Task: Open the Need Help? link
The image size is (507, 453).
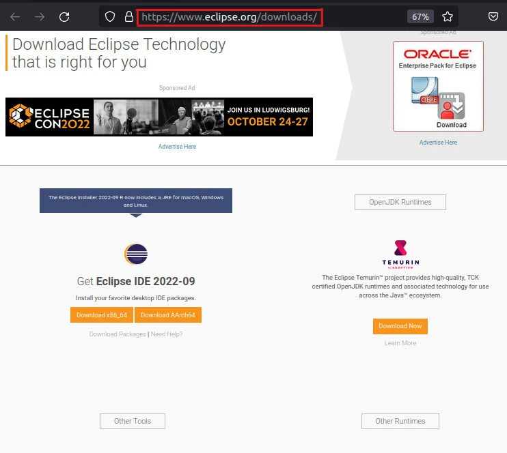Action: (167, 334)
